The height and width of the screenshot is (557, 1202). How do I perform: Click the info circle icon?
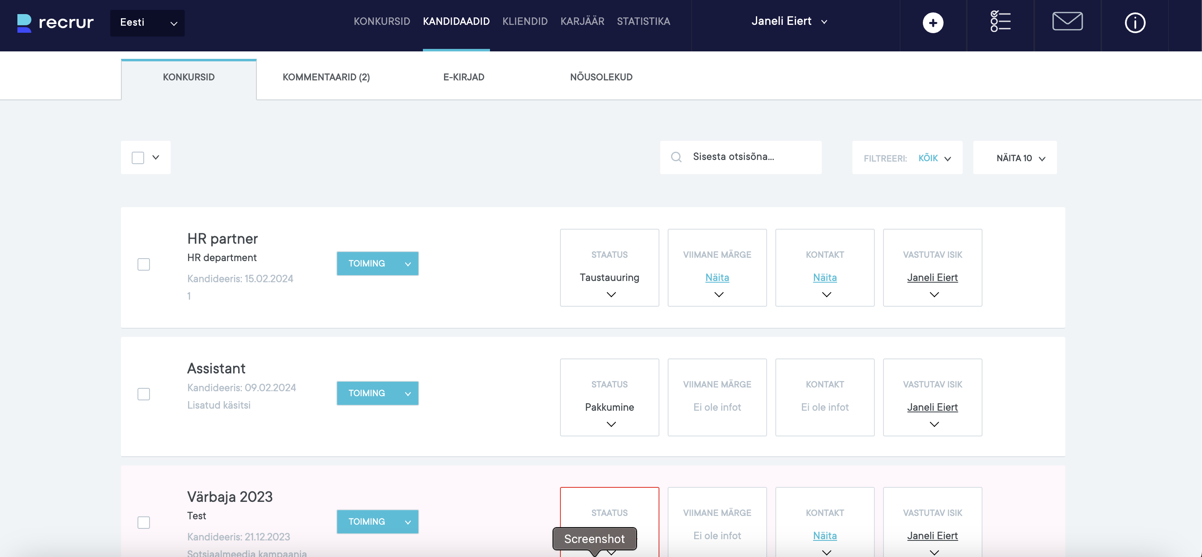[1134, 22]
